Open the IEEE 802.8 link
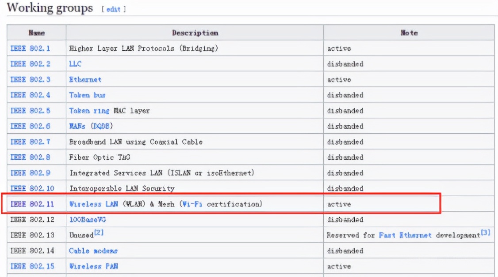The width and height of the screenshot is (498, 277). tap(30, 157)
